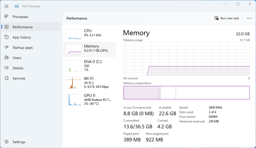Click the Memory composition bar

[186, 92]
